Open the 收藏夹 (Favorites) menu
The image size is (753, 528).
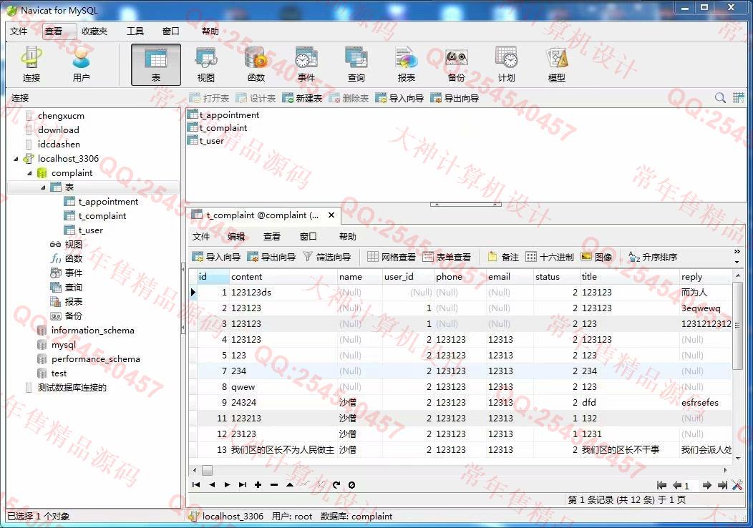tap(94, 31)
